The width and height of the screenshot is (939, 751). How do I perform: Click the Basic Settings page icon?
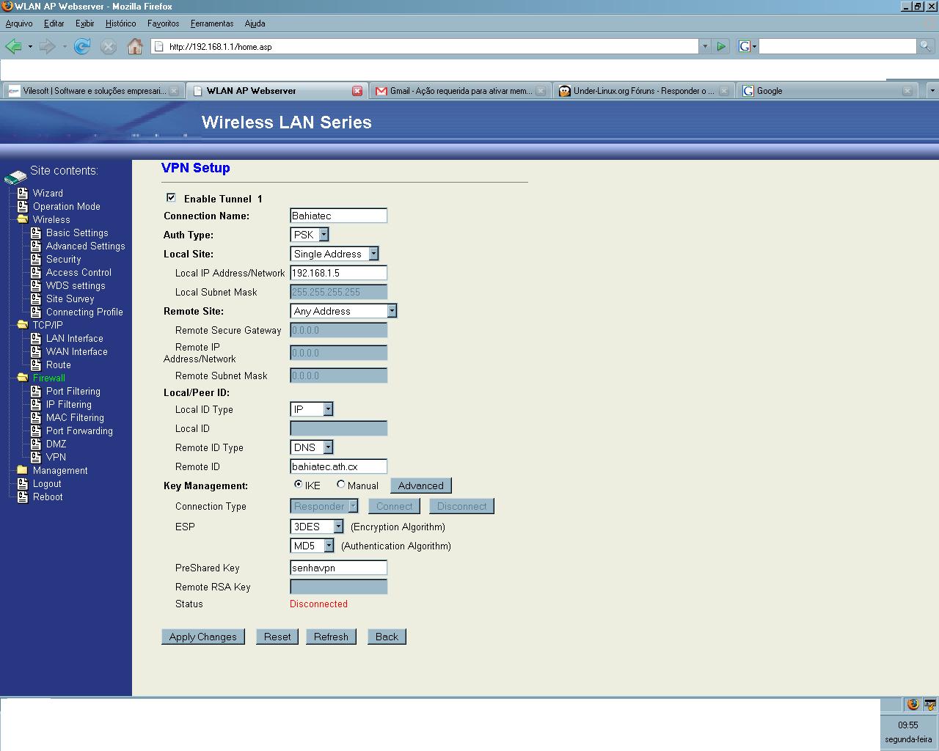click(36, 232)
